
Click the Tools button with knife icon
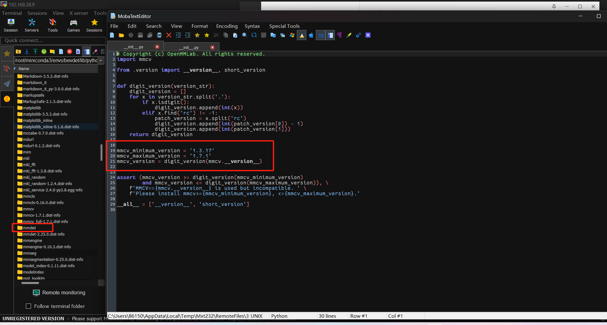click(52, 25)
